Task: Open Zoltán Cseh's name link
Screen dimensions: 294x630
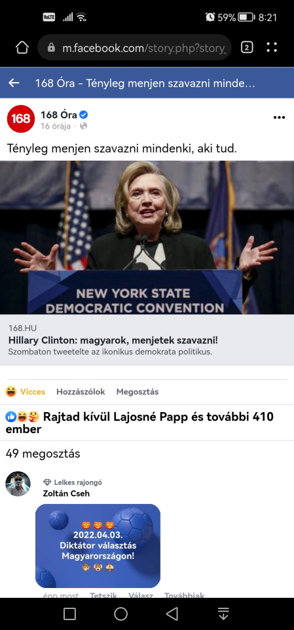Action: point(66,493)
